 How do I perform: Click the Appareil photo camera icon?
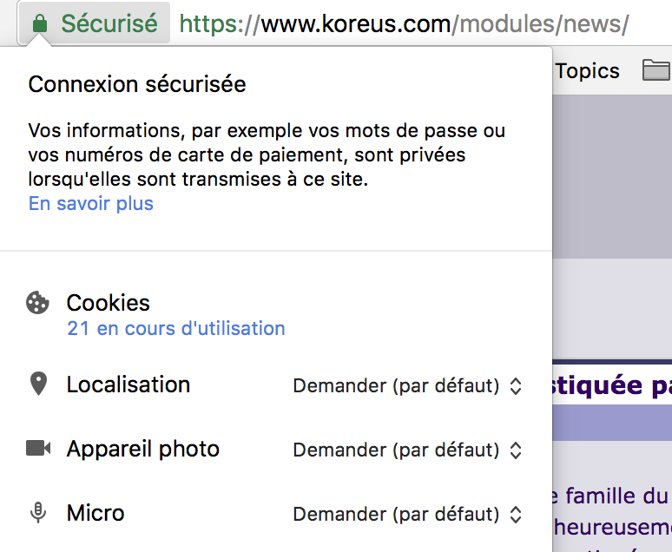pyautogui.click(x=37, y=449)
